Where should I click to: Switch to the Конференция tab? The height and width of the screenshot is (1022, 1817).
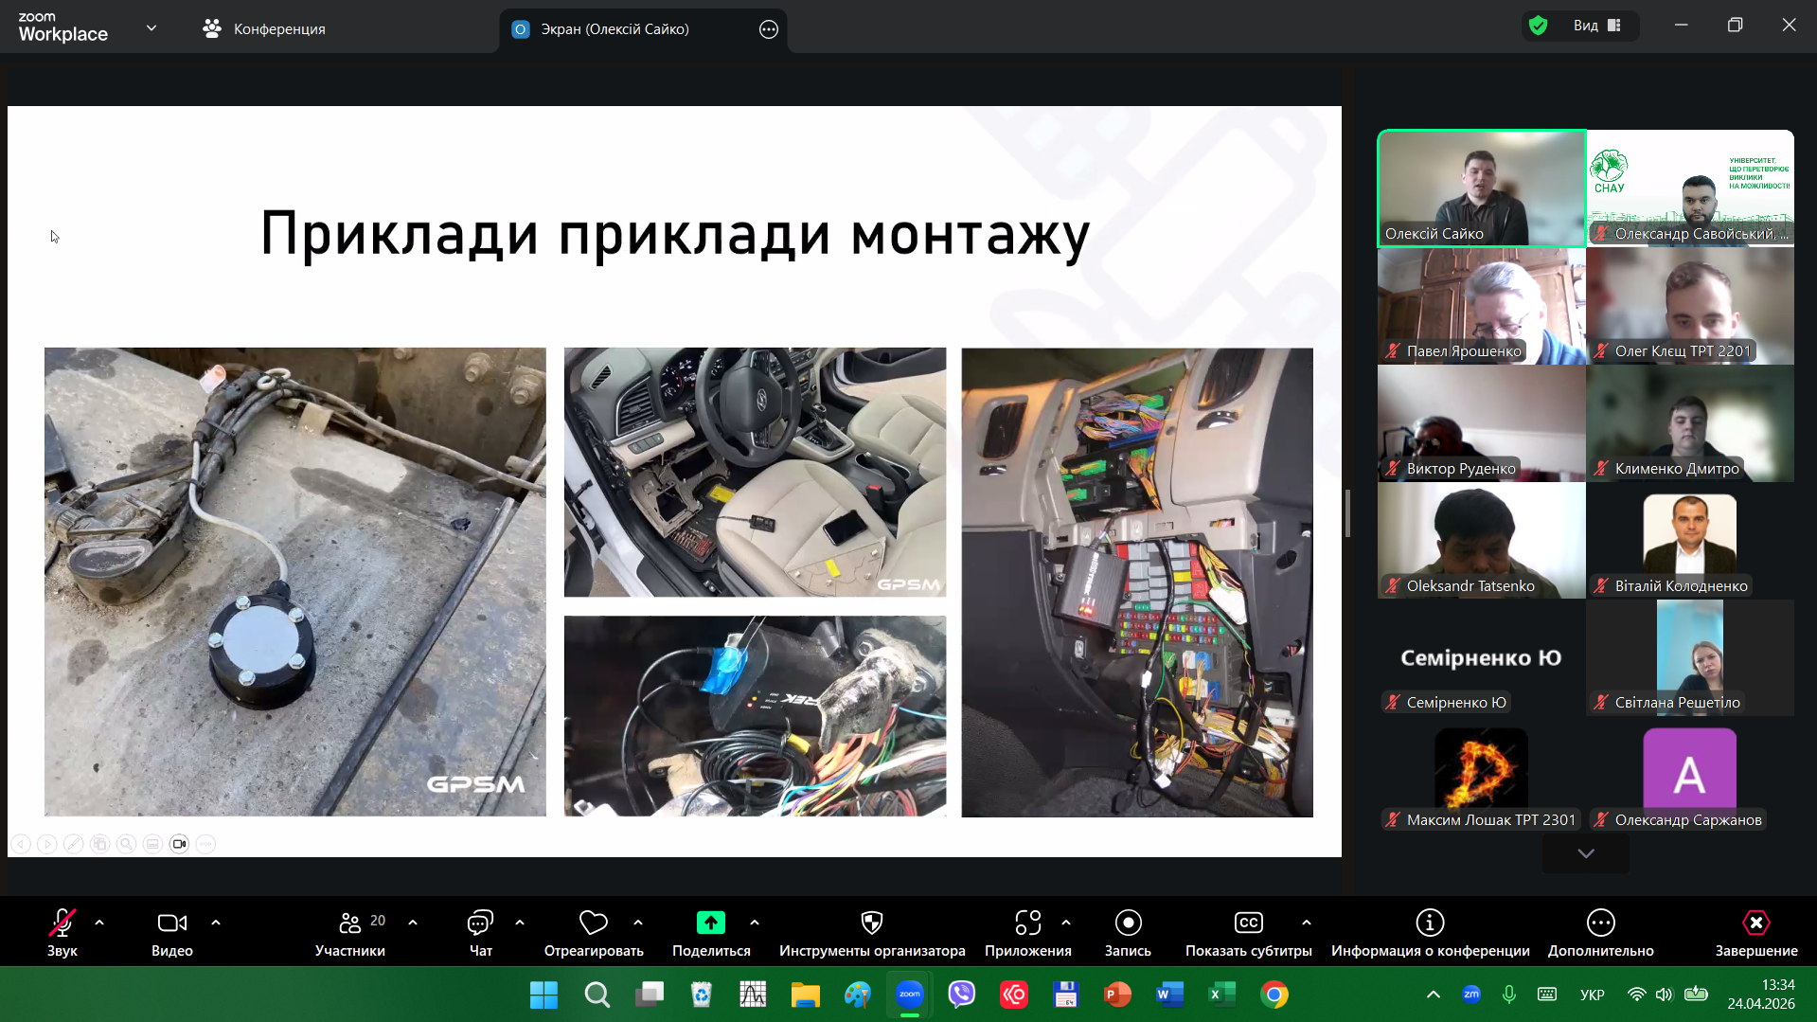pos(264,29)
